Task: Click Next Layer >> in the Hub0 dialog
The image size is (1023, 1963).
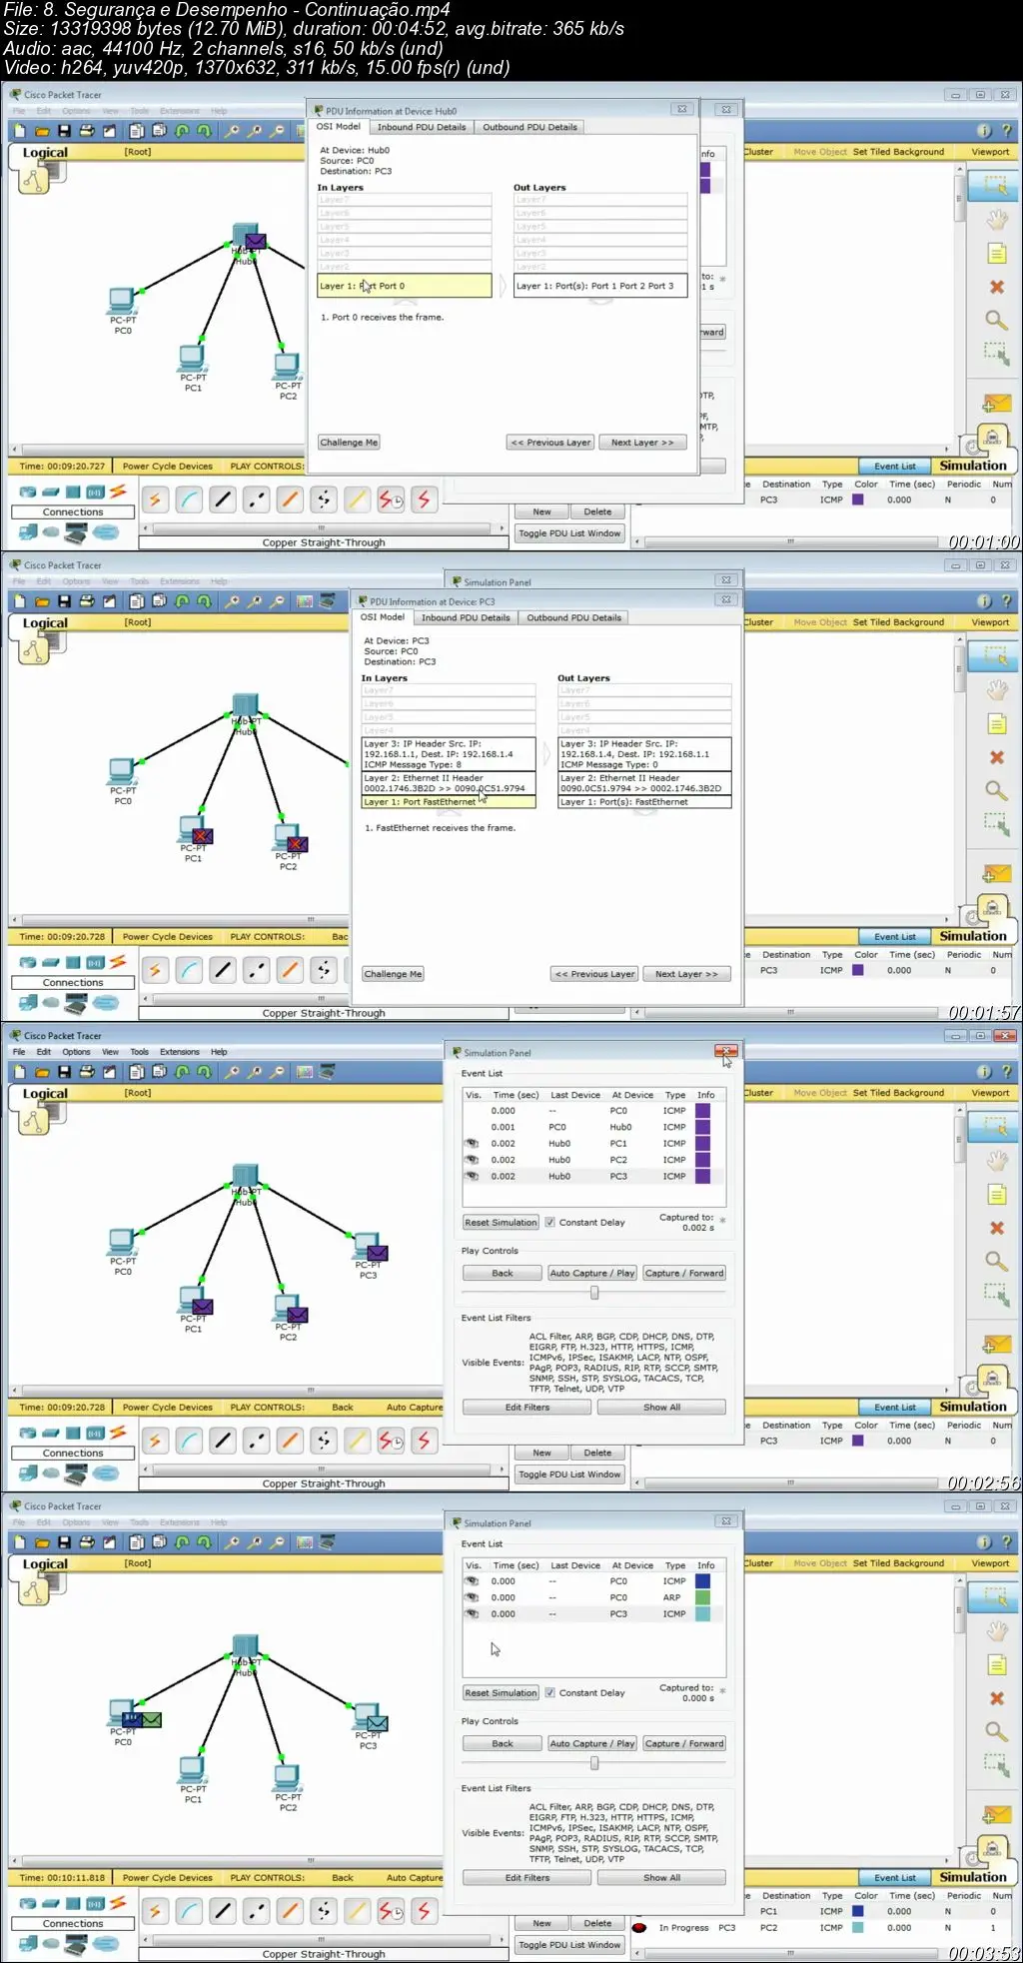Action: click(642, 443)
